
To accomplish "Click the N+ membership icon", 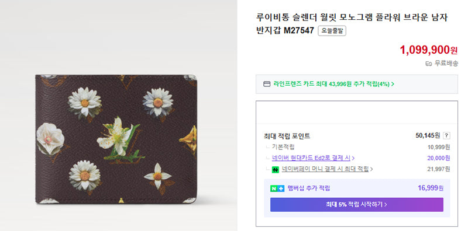I will pyautogui.click(x=277, y=188).
